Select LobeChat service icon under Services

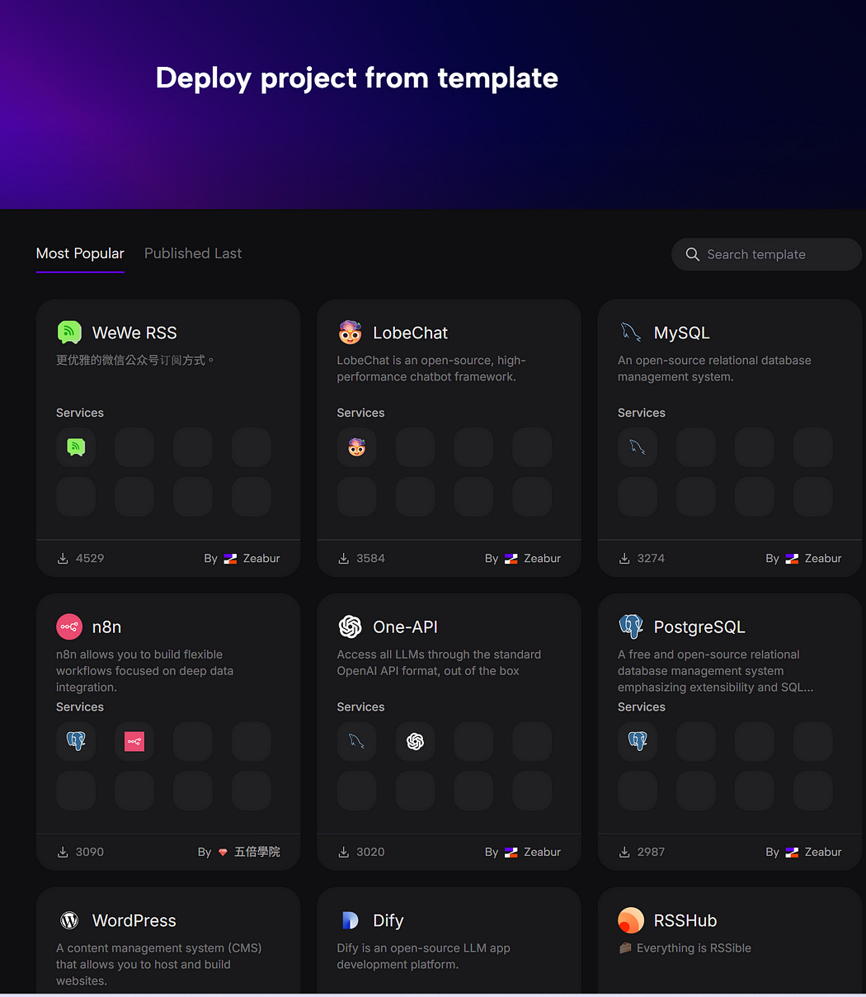(x=356, y=447)
